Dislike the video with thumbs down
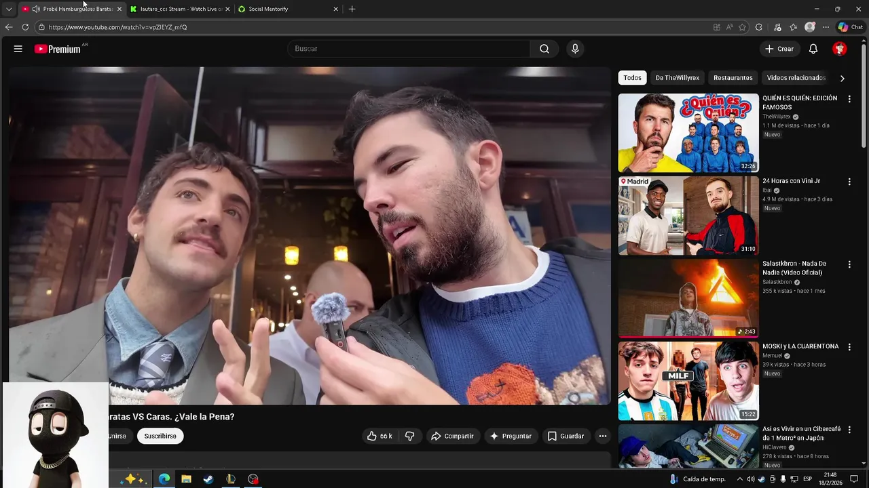The height and width of the screenshot is (488, 869). (x=409, y=436)
